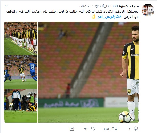The image size is (157, 133).
Task: Open the tweet options chevron menu
Action: tap(6, 6)
